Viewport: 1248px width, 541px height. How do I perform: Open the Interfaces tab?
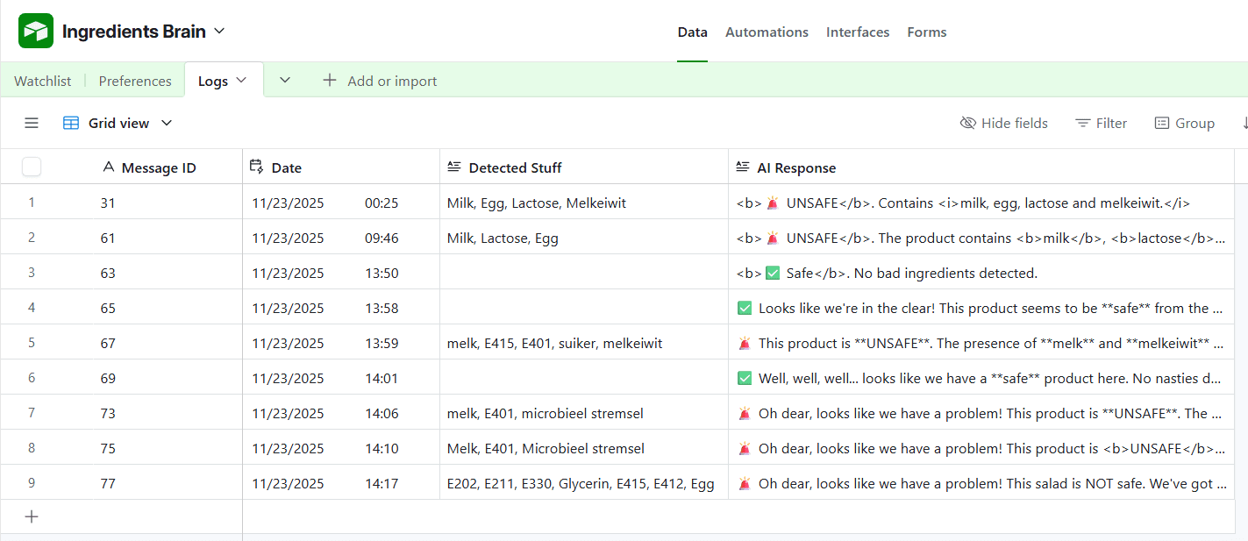tap(857, 32)
